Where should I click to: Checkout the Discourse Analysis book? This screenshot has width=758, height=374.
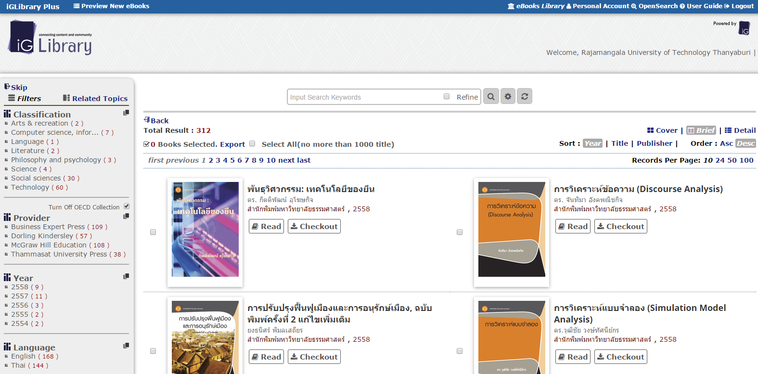(621, 226)
